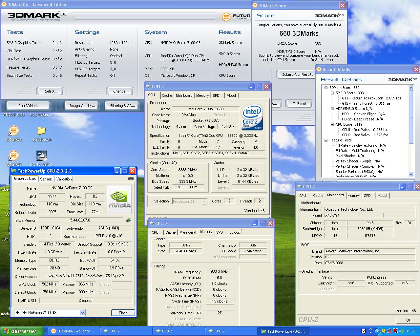Collapse the 3DMark Score: 660 tree node
420x336 pixels.
point(326,88)
